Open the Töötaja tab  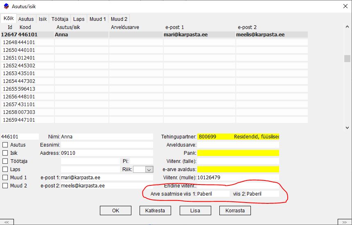60,19
